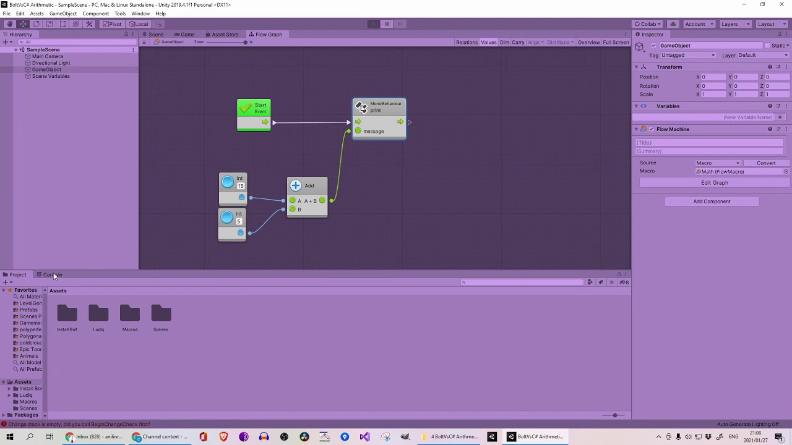The height and width of the screenshot is (445, 792).
Task: Click the Edit Graph button
Action: tap(715, 183)
